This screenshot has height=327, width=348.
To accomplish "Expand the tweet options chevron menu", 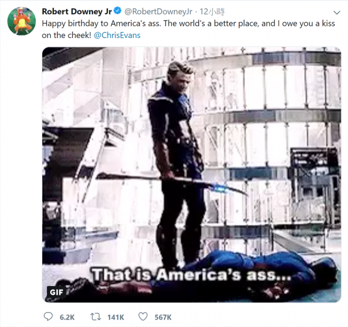I will tap(337, 13).
